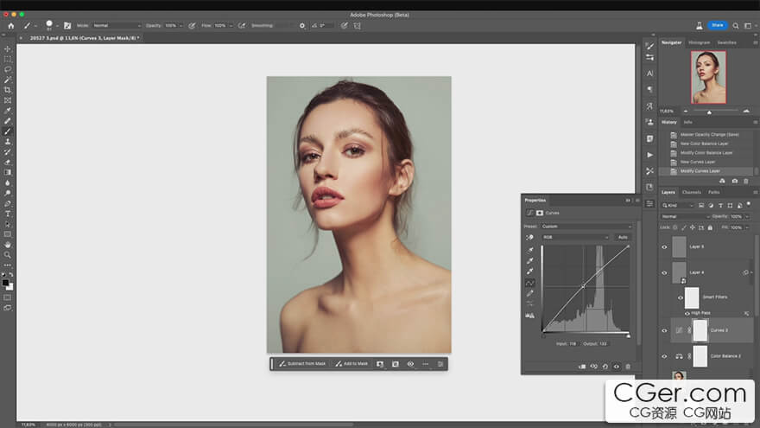Screen dimensions: 760x428
Task: Open the Curves Preset dropdown
Action: (x=587, y=227)
